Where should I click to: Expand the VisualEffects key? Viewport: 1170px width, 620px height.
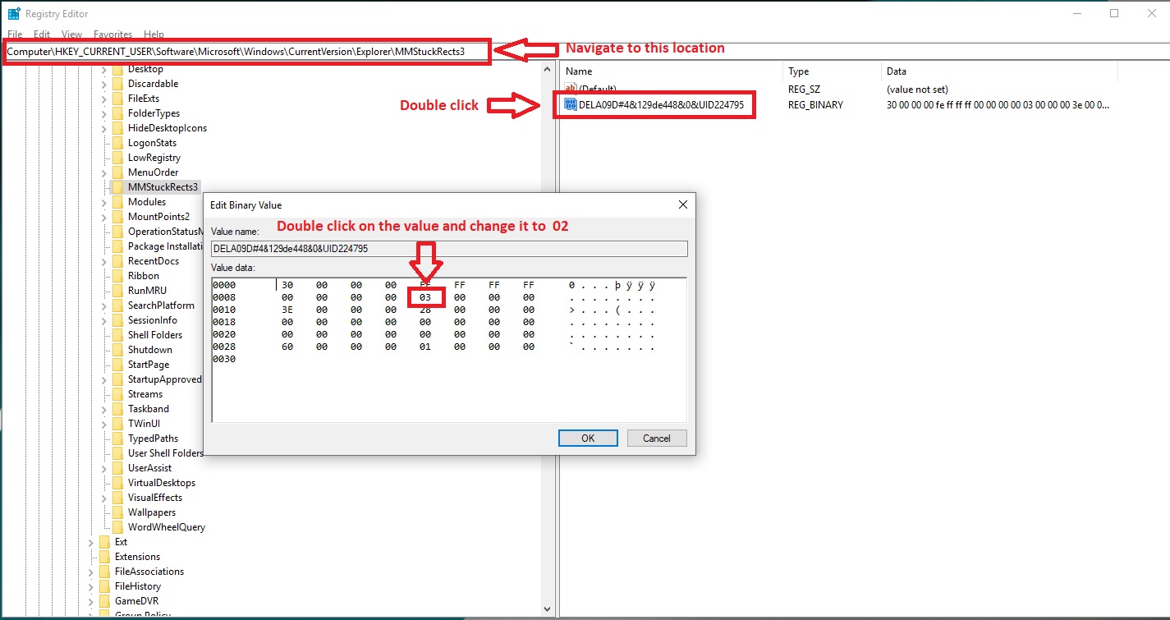(x=104, y=498)
